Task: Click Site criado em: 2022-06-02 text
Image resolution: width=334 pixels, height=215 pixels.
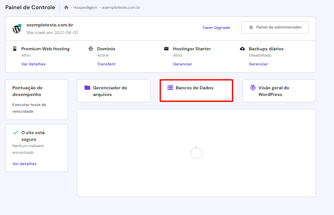Action: pos(52,33)
